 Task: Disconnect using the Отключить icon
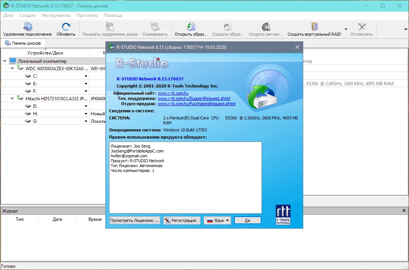[x=361, y=29]
